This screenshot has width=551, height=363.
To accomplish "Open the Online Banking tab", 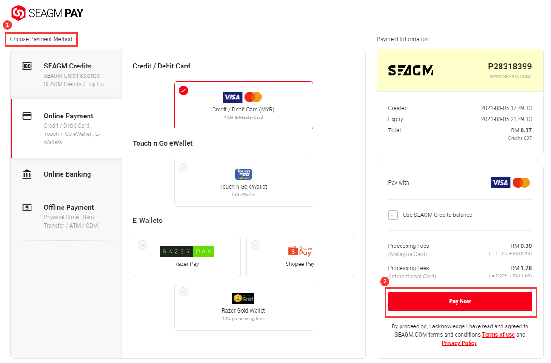I will pos(66,174).
